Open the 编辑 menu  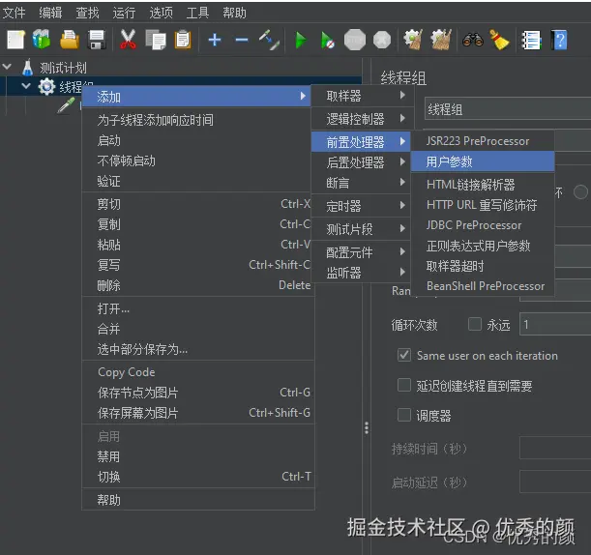pos(50,13)
